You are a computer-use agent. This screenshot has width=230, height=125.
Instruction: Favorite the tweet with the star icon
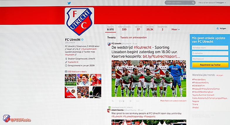click(x=130, y=101)
